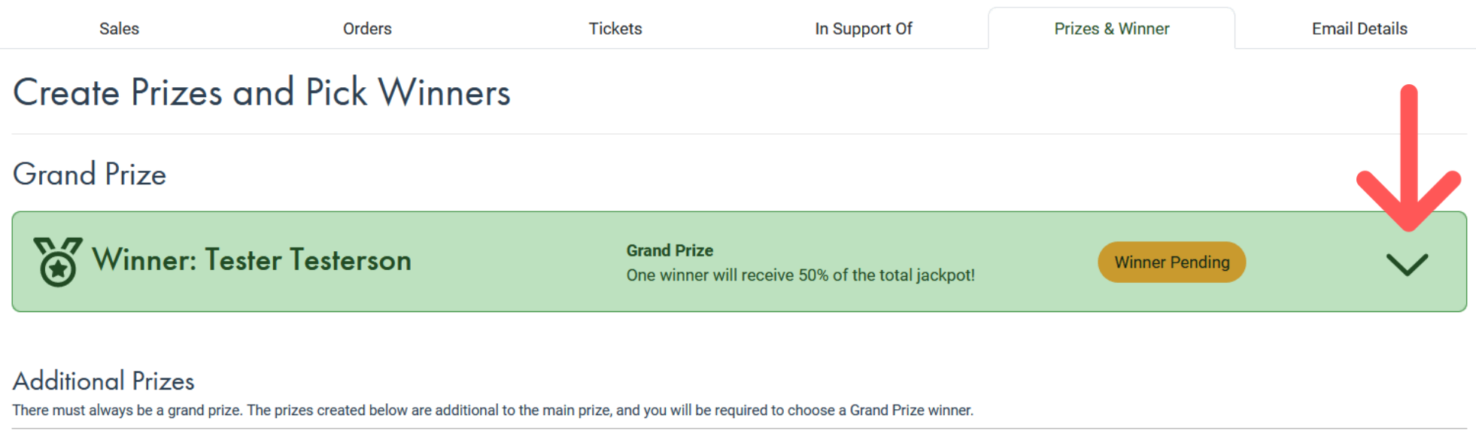
Task: Click the red arrow annotation
Action: [x=1408, y=157]
